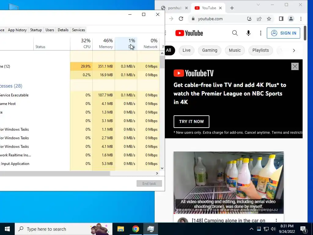The image size is (313, 235).
Task: Open File Explorer from the taskbar
Action: coord(120,229)
